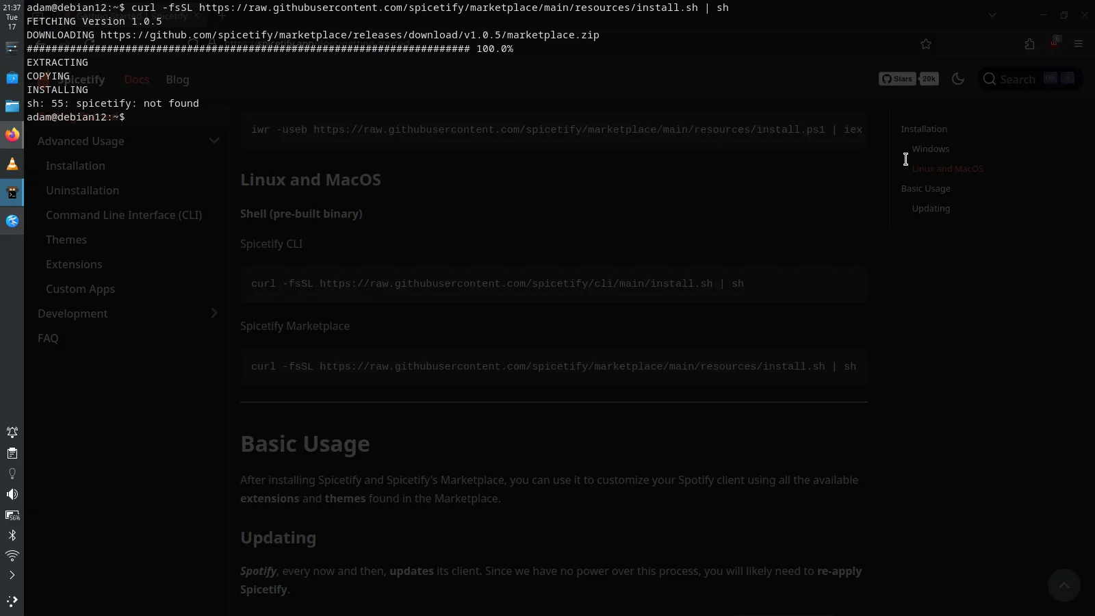Open Command Line Interface (CLI) sidebar page
The height and width of the screenshot is (616, 1095).
pyautogui.click(x=124, y=215)
